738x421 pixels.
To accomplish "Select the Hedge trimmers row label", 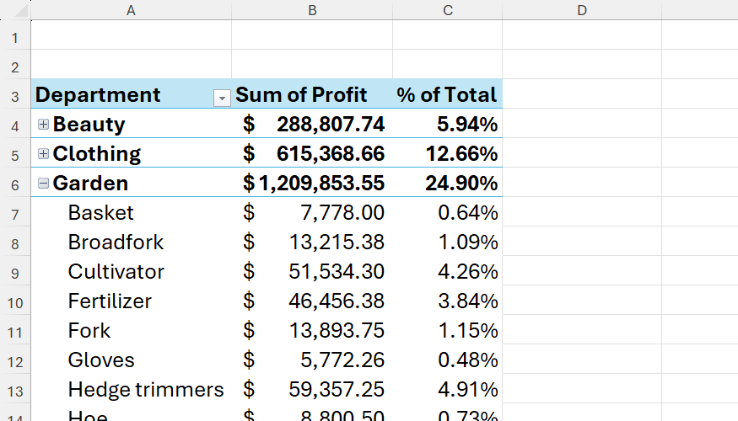I will click(146, 390).
